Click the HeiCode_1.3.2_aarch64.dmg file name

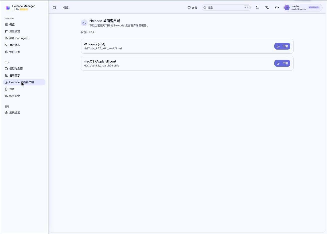(101, 66)
